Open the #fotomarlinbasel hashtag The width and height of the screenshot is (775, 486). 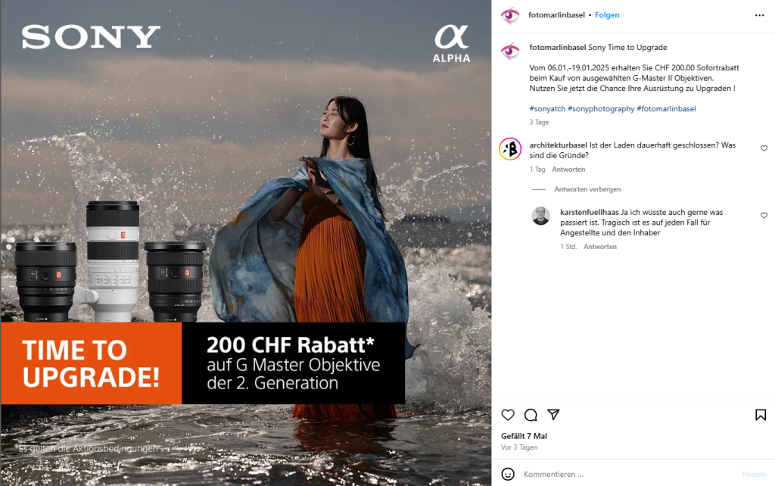click(x=666, y=109)
